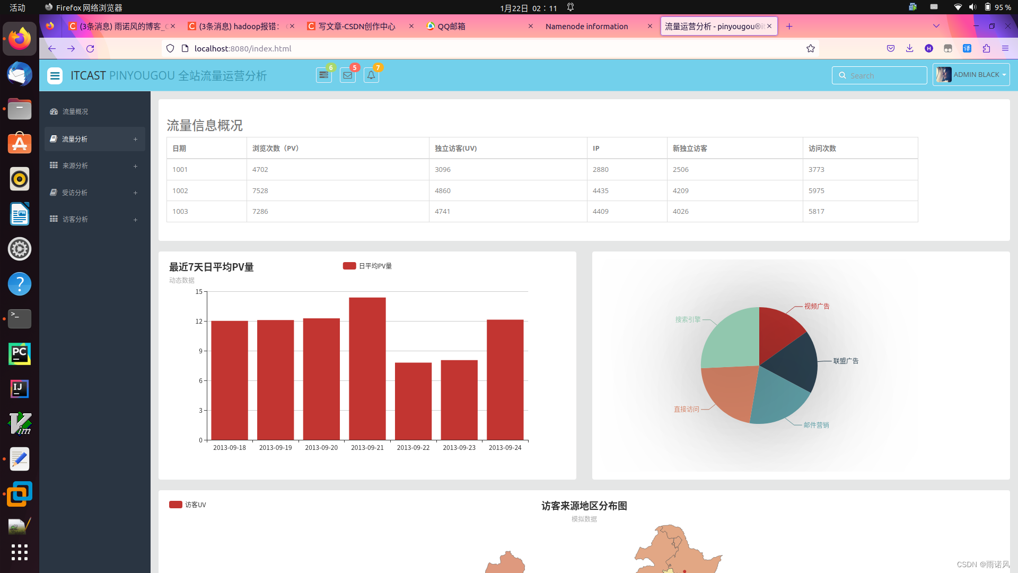The width and height of the screenshot is (1018, 573).
Task: Bookmark page with star icon
Action: pos(811,48)
